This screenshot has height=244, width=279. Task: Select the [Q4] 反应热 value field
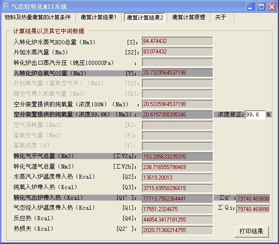[177, 219]
